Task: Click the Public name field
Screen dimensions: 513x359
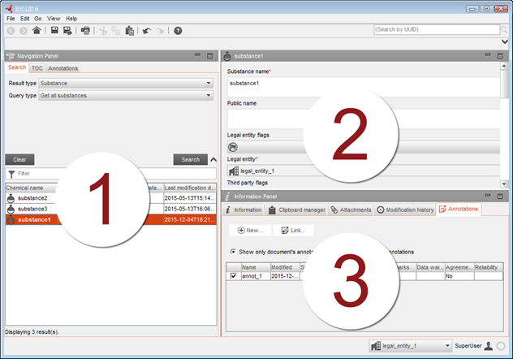Action: [x=364, y=119]
